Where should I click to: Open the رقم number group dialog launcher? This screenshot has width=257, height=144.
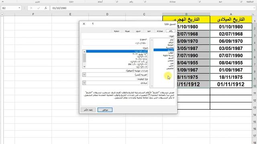pos(117,2)
